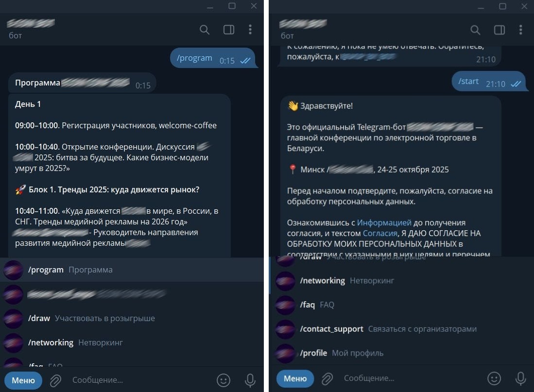
Task: Open the three-dot menu in right chat
Action: 521,30
